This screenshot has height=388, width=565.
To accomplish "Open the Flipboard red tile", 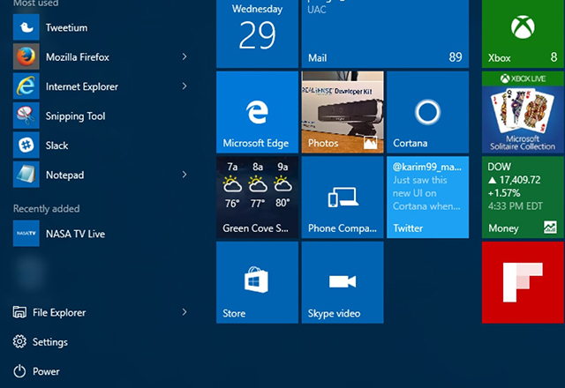I will click(x=523, y=282).
